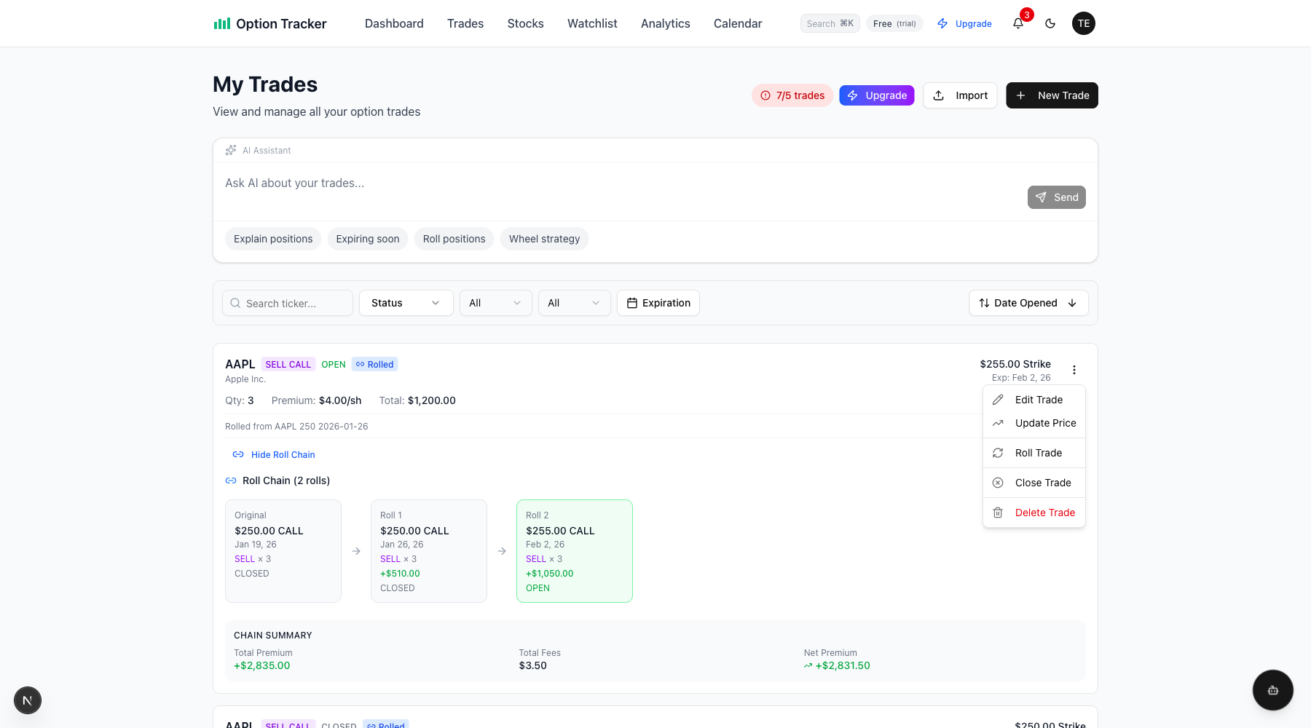
Task: Toggle dark mode with moon icon
Action: (1050, 23)
